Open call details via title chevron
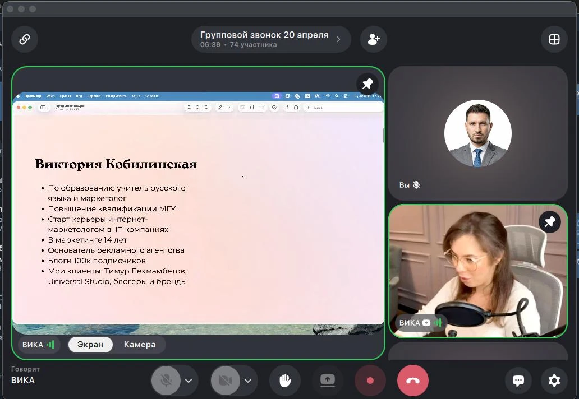This screenshot has height=399, width=579. (x=338, y=39)
